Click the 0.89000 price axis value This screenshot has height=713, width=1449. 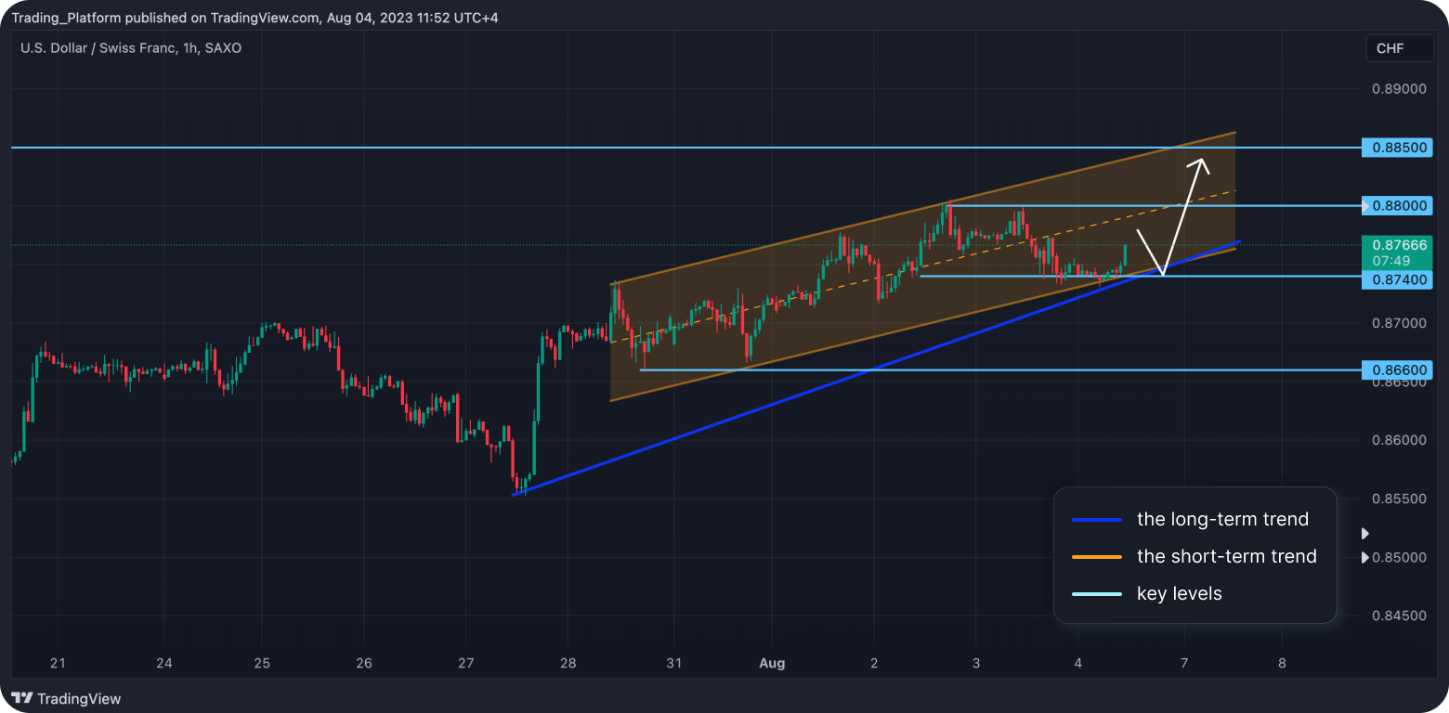[1399, 89]
